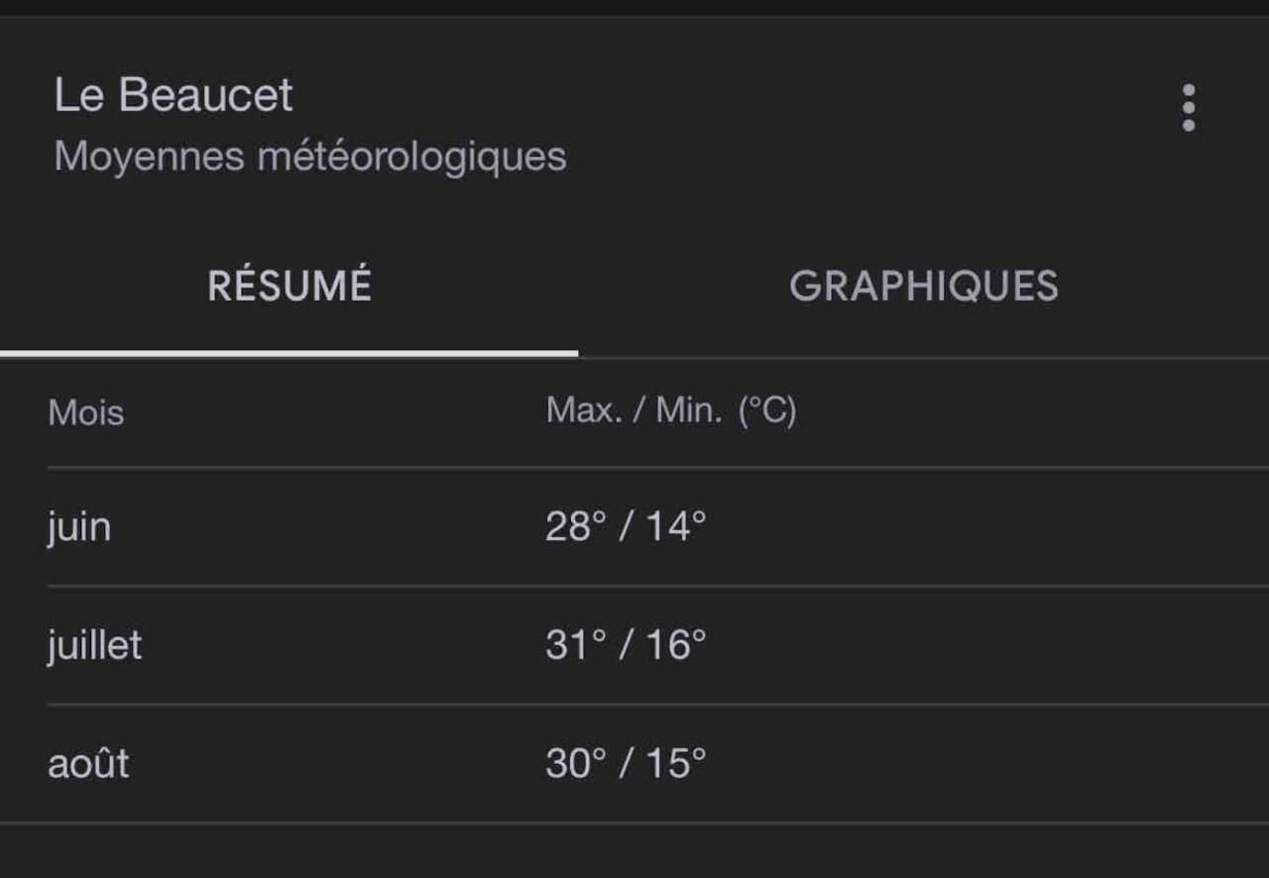Select the août month label
The image size is (1269, 878).
(x=88, y=764)
